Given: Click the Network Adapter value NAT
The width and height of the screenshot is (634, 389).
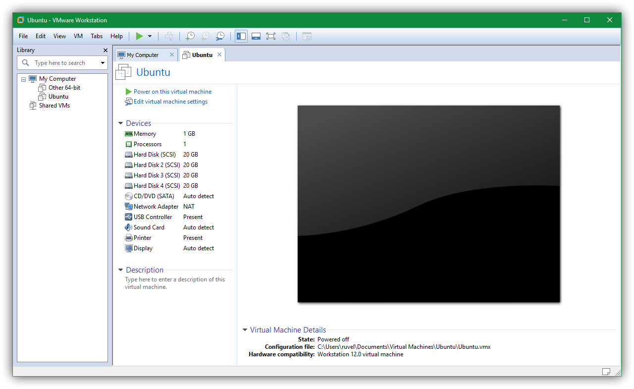Looking at the screenshot, I should 189,207.
